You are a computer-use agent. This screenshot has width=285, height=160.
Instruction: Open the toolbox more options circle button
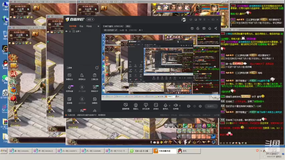(x=97, y=68)
